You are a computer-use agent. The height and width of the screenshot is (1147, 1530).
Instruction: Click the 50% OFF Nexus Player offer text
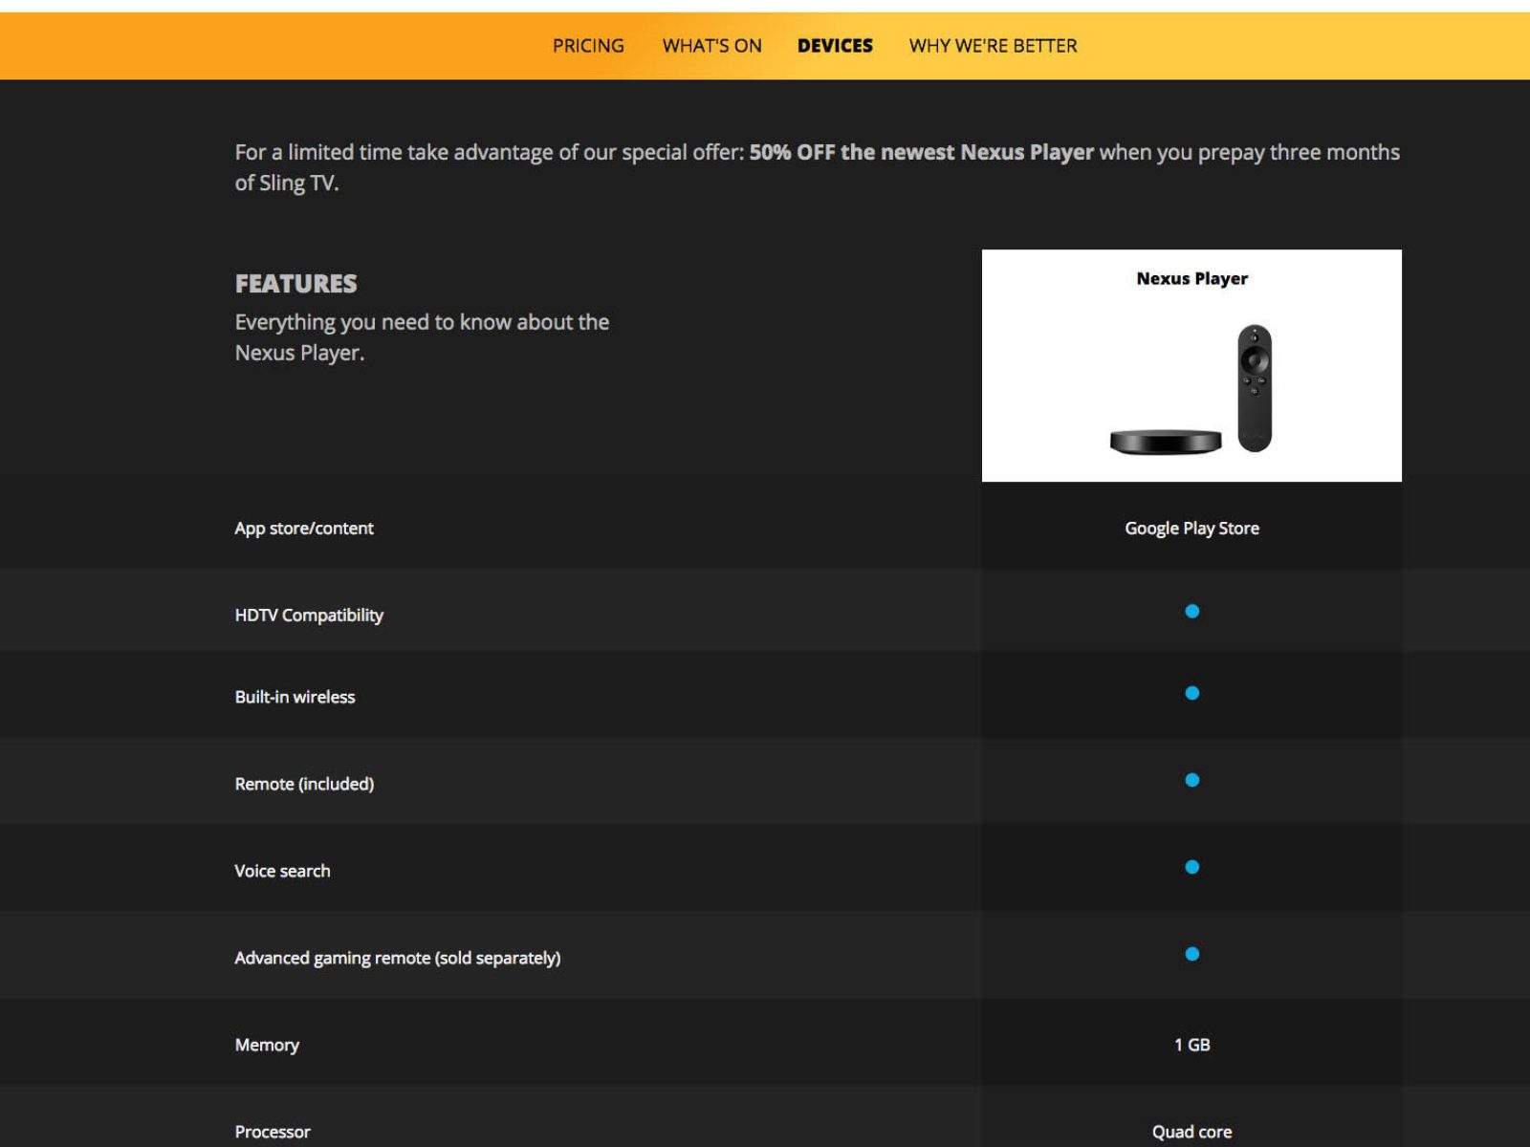click(921, 153)
